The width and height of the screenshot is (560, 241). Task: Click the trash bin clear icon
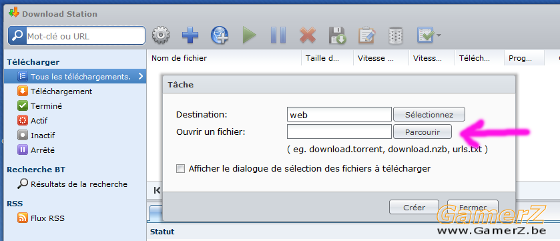(x=396, y=35)
